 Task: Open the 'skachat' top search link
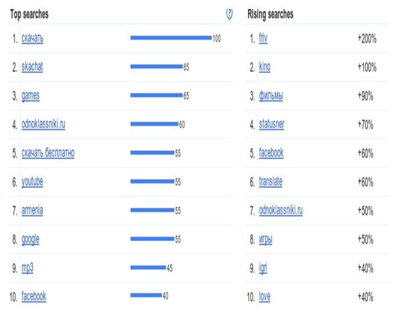click(x=32, y=67)
